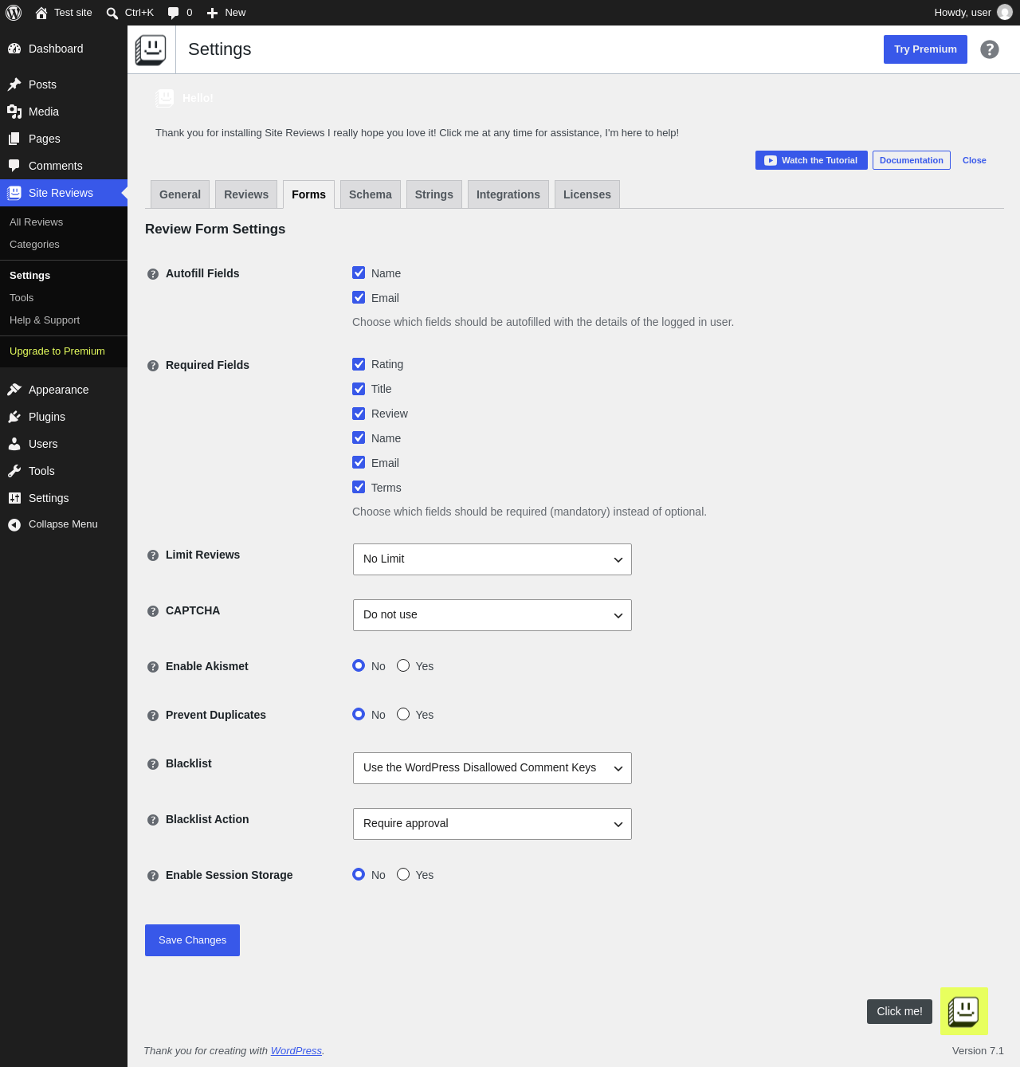Viewport: 1020px width, 1067px height.
Task: Open the Ctrl+K search icon
Action: [112, 13]
